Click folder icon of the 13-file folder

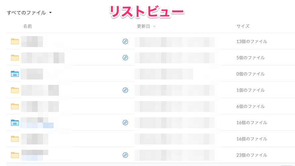click(15, 41)
